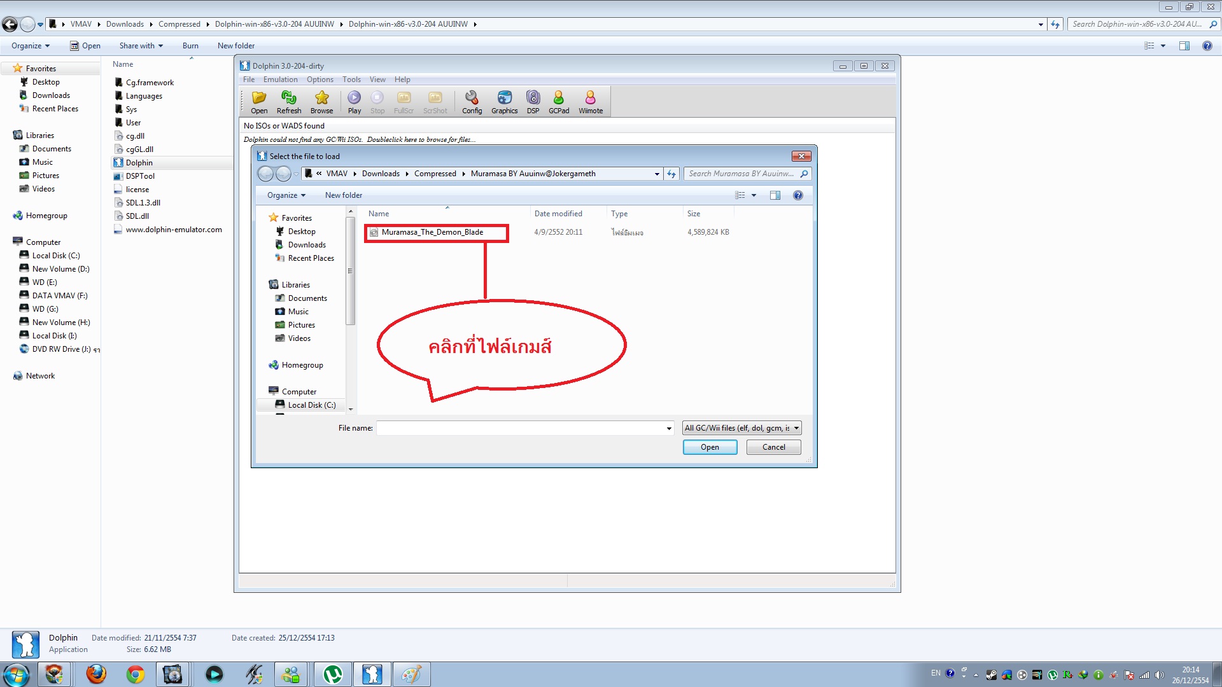This screenshot has width=1222, height=687.
Task: Click Burn in the Explorer toolbar
Action: pos(190,46)
